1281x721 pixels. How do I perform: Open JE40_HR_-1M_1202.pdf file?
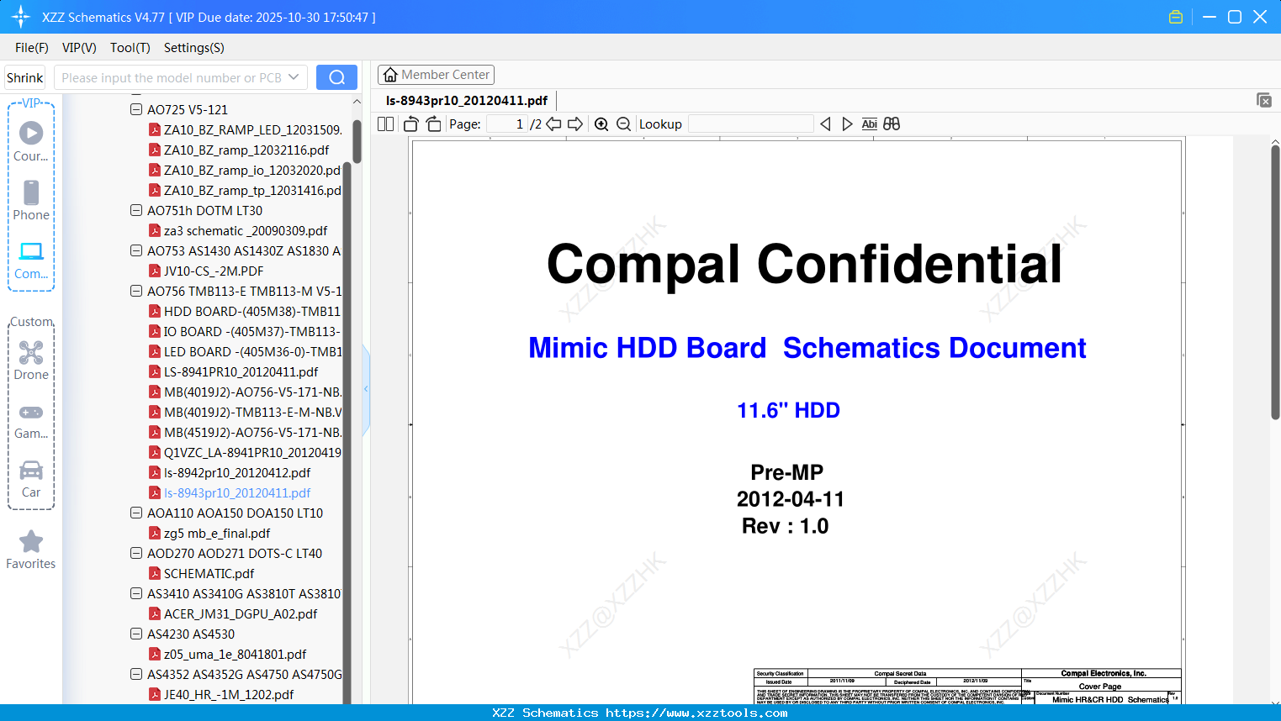point(222,694)
